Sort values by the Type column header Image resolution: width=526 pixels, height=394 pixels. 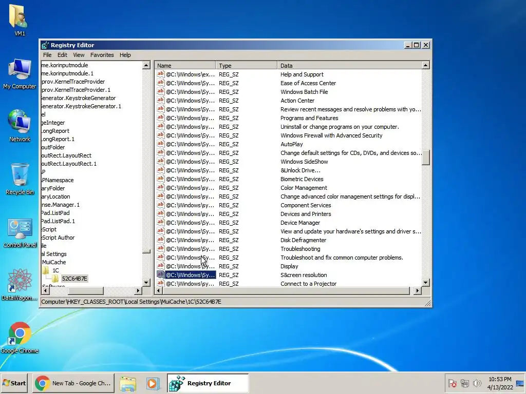tap(246, 65)
